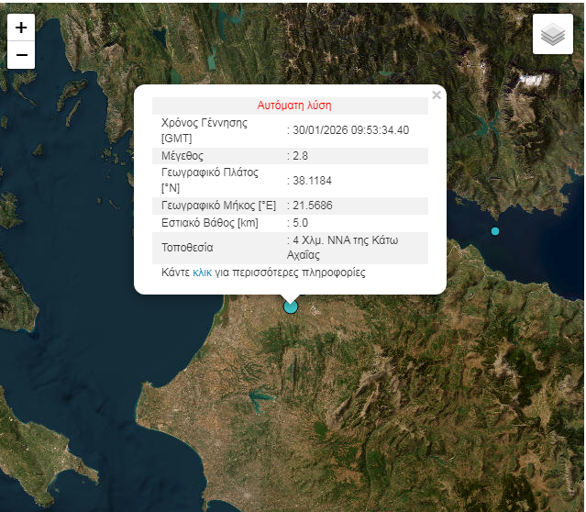
Task: Follow the 'κλικ' link for more information
Action: point(202,273)
